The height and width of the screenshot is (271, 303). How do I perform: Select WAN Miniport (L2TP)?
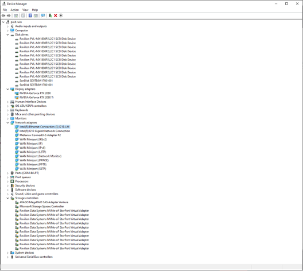click(33, 152)
